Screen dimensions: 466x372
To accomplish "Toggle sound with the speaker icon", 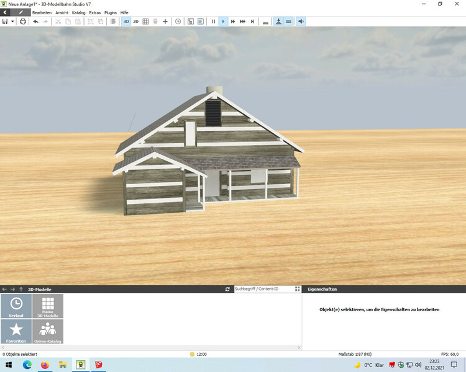I will [x=301, y=21].
